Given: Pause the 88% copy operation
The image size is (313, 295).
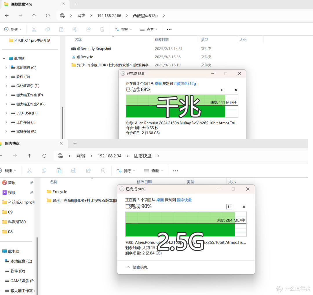Looking at the screenshot, I should click(222, 90).
